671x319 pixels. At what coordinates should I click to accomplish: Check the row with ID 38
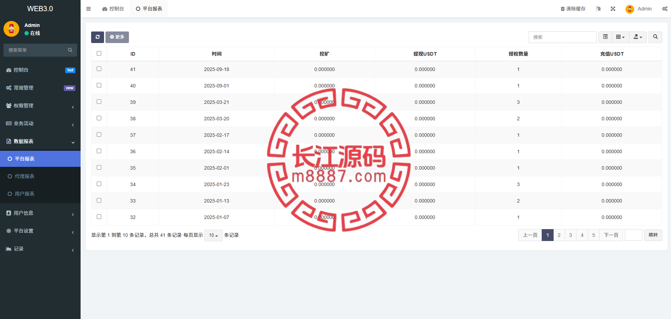(x=99, y=118)
